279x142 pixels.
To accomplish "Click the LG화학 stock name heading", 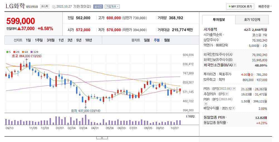I will (15, 6).
